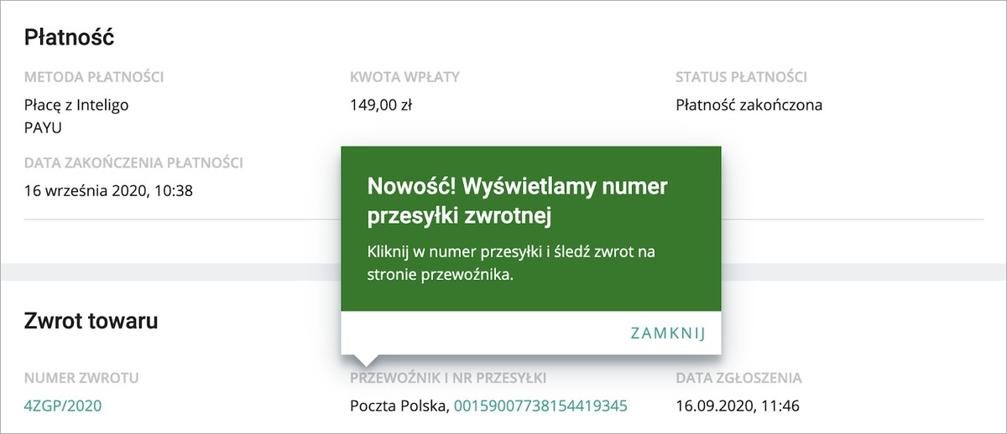
Task: Click the Płatność section heading
Action: [x=69, y=37]
